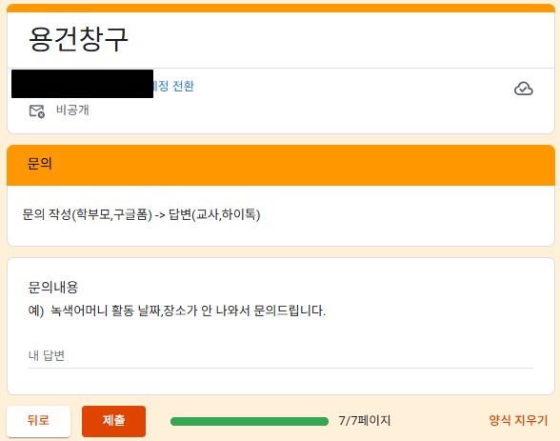Viewport: 560px width, 441px height.
Task: Click the 비공개 privacy label text
Action: coord(72,110)
